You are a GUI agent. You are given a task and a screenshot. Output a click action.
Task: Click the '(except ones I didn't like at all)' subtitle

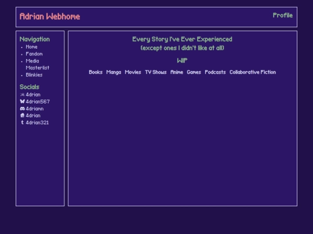point(182,48)
